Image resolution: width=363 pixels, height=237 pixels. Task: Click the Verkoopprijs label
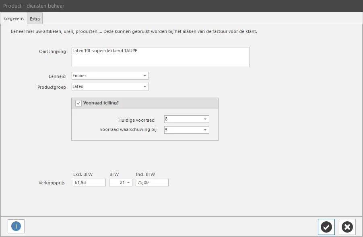[52, 183]
